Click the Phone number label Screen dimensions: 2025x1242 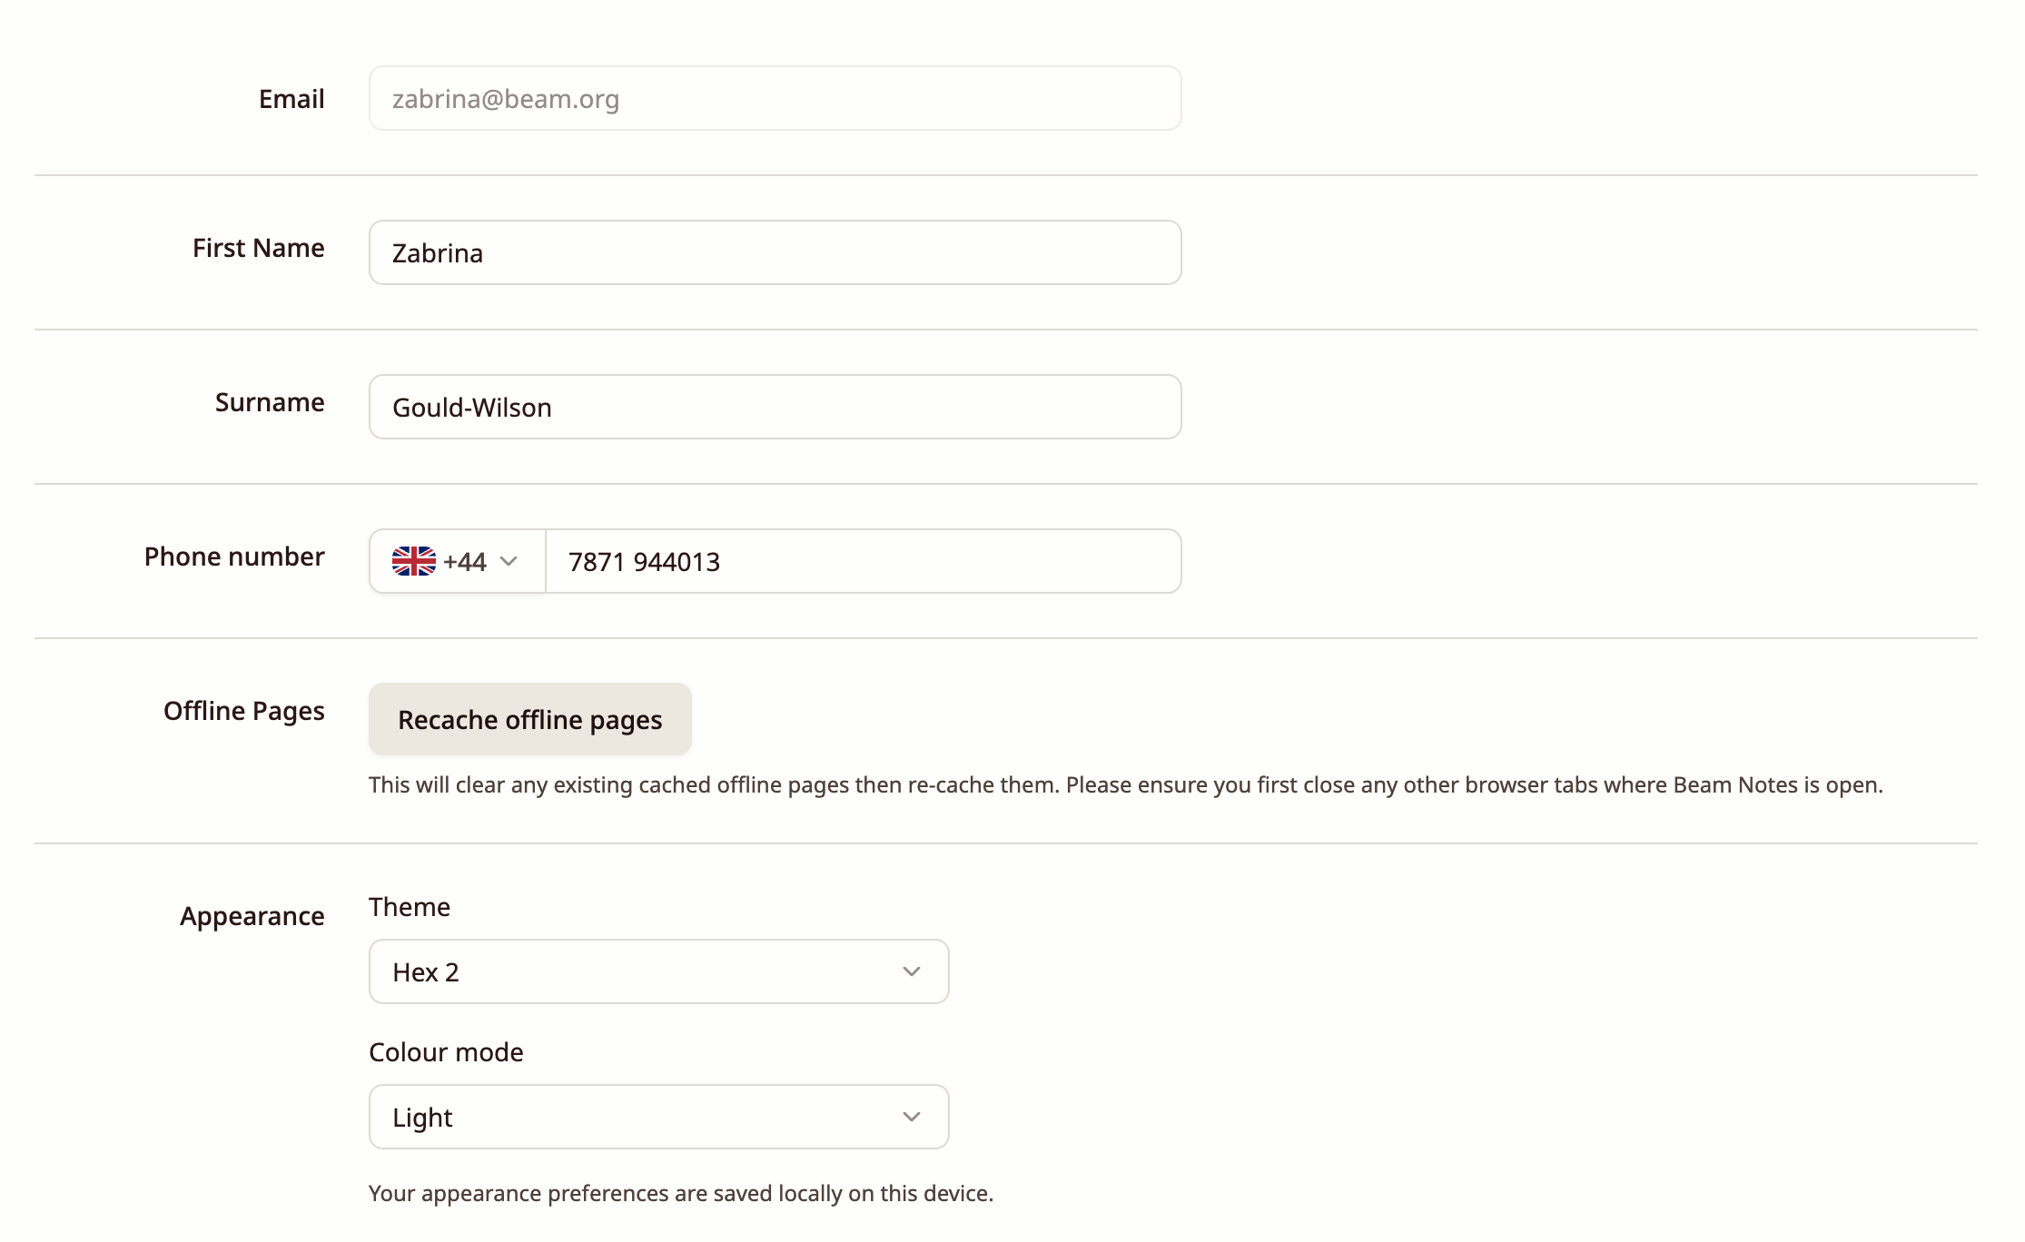234,557
